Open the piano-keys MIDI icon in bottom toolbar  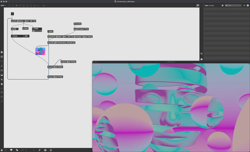click(x=45, y=150)
